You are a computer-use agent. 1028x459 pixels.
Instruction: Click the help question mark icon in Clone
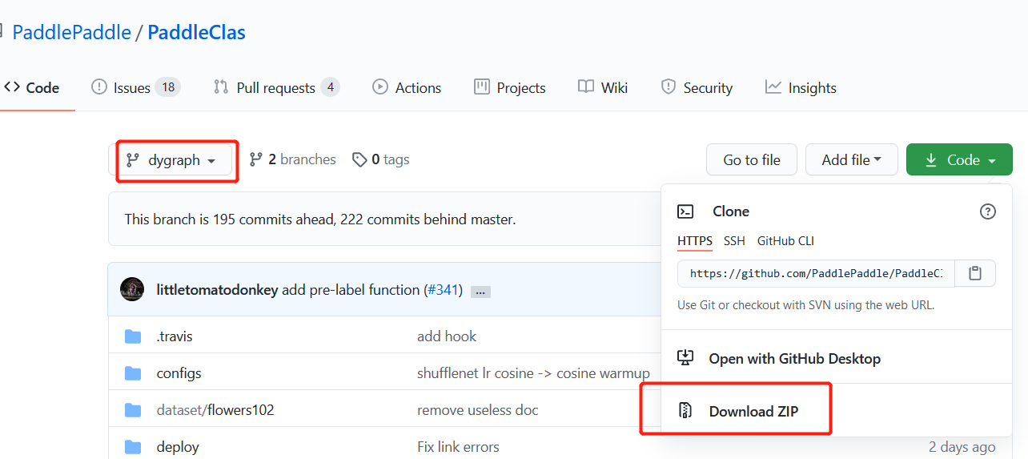(x=988, y=211)
